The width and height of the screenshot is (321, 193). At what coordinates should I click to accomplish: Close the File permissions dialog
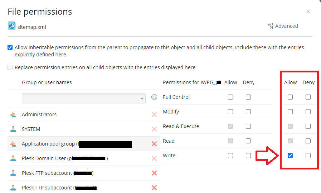click(308, 11)
